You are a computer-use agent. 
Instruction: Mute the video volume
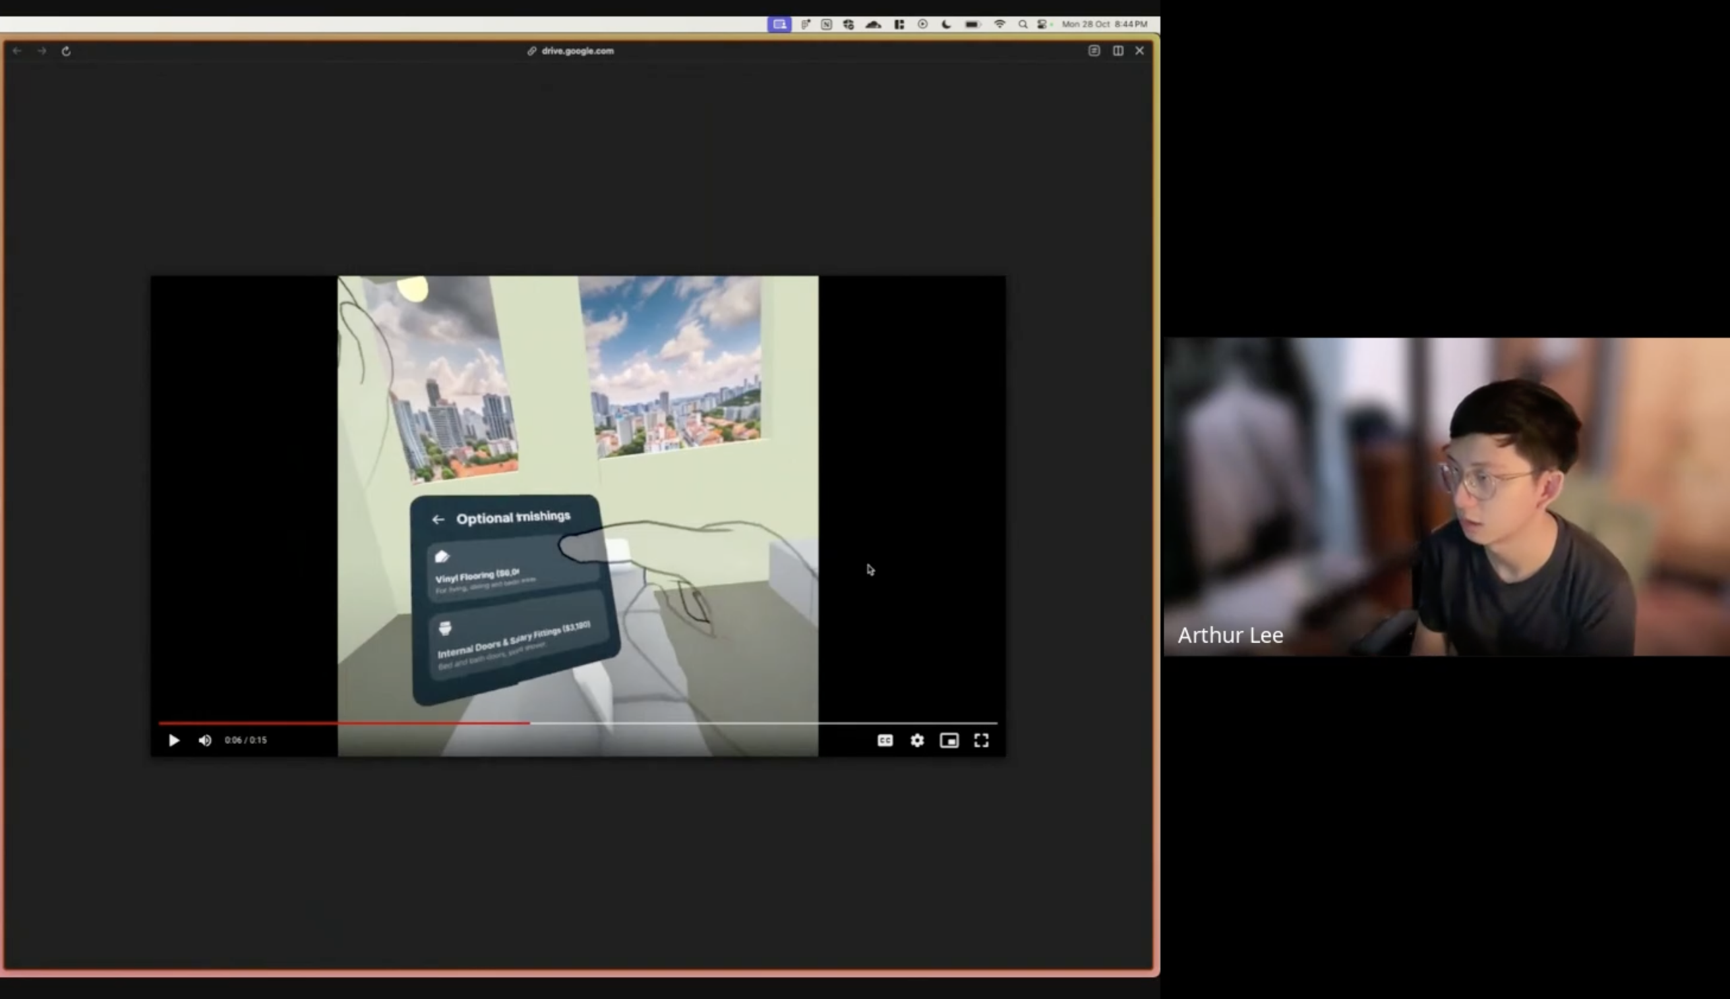[x=204, y=740]
